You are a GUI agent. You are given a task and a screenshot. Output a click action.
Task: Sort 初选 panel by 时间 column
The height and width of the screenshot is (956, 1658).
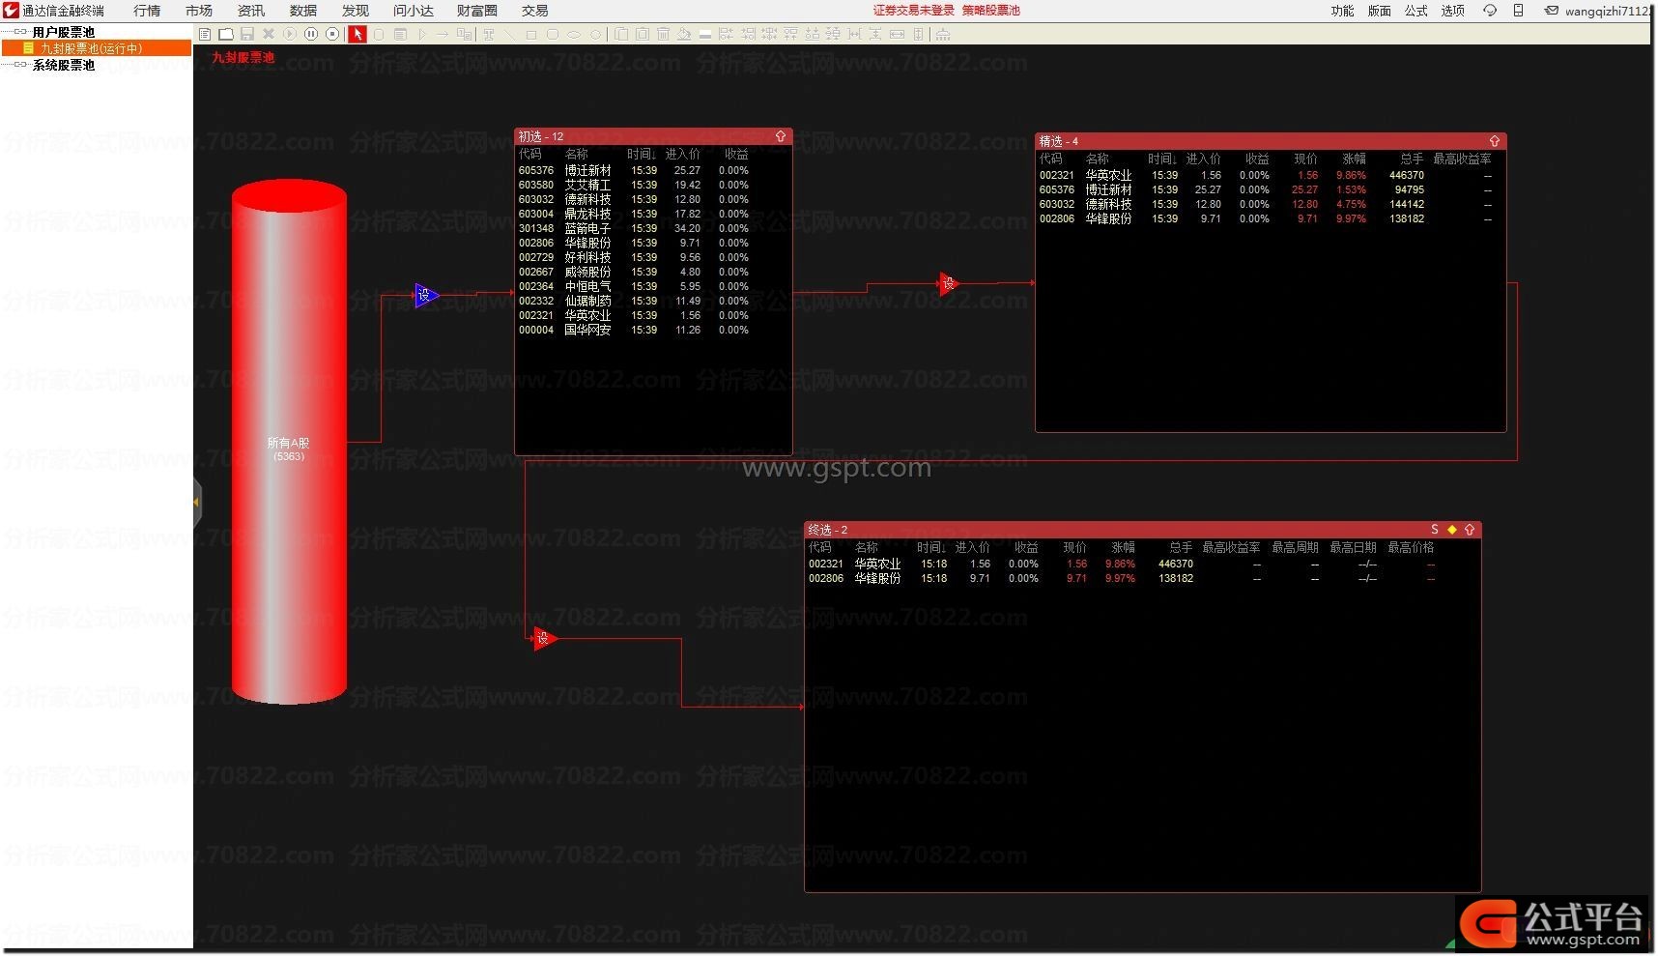[x=641, y=154]
